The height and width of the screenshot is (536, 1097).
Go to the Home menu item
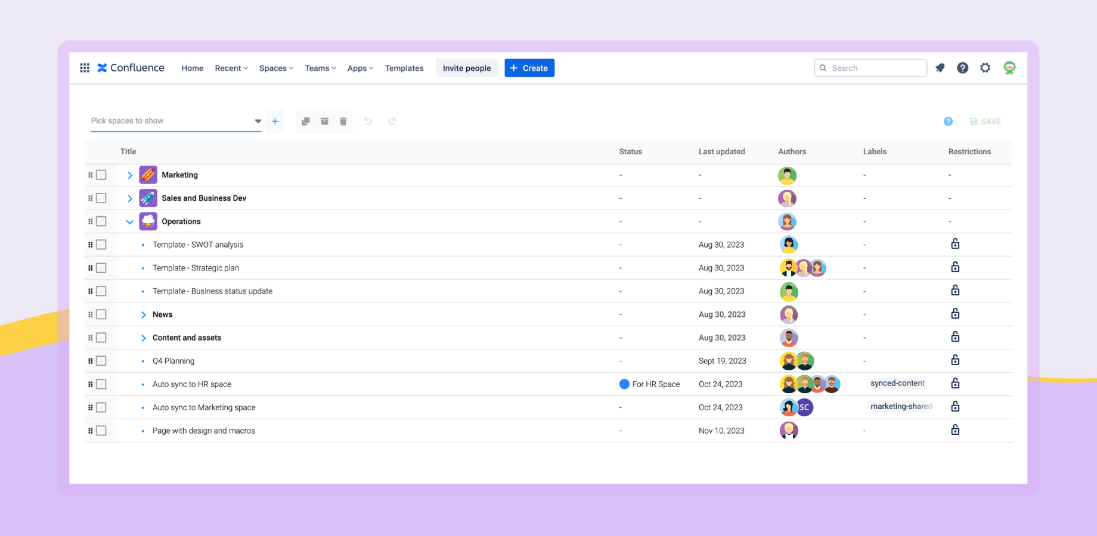click(193, 68)
